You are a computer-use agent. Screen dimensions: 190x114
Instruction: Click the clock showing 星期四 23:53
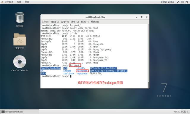click(x=167, y=2)
